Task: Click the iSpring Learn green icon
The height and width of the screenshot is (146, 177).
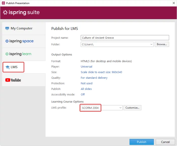Action: (x=7, y=54)
